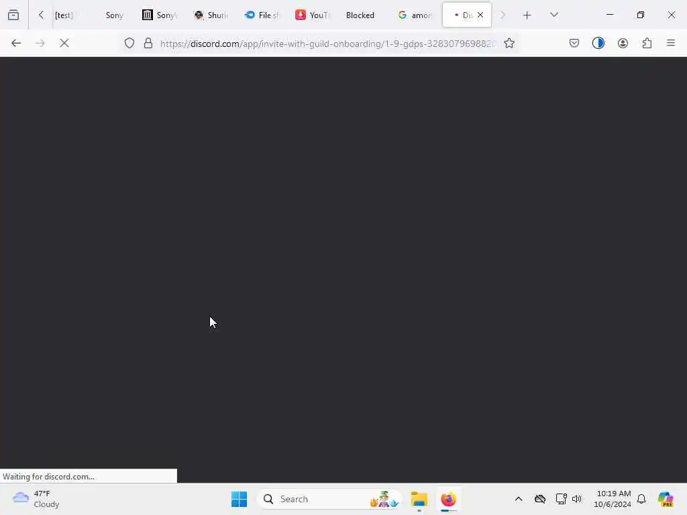Viewport: 687px width, 515px height.
Task: Switch to the File sharing tab
Action: (x=262, y=15)
